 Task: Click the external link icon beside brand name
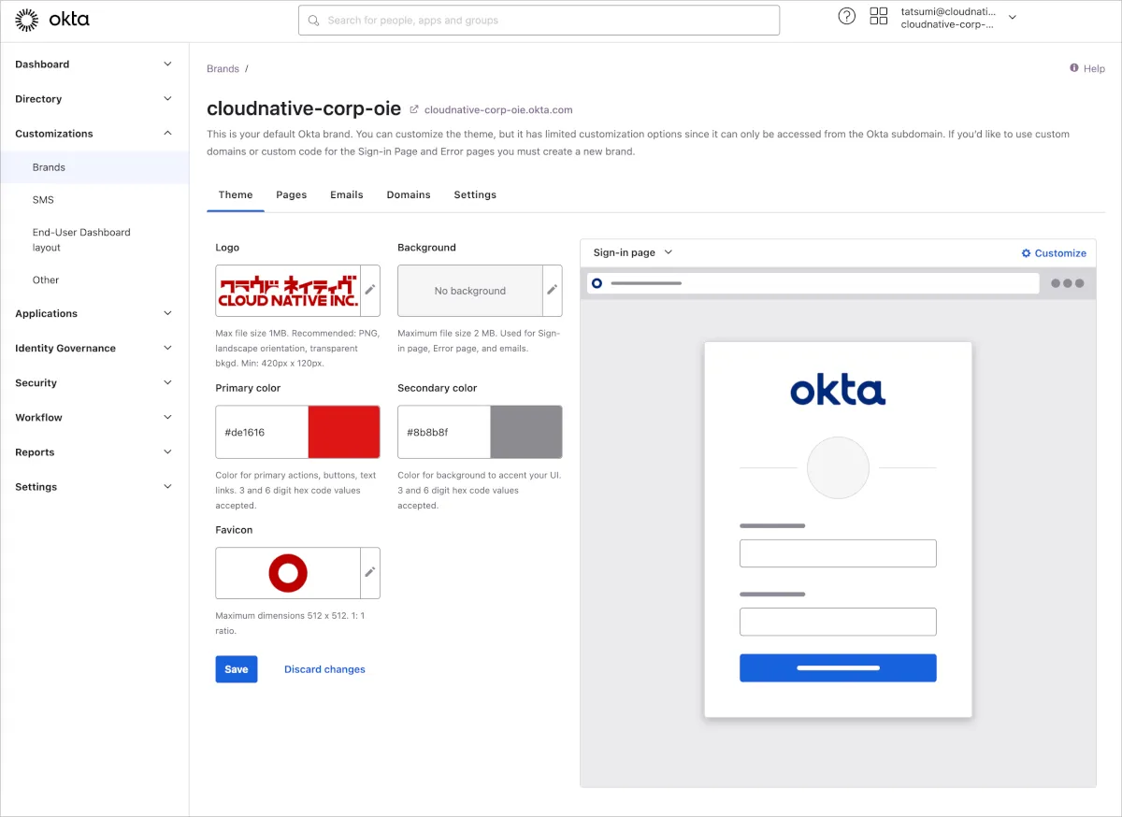(x=414, y=109)
